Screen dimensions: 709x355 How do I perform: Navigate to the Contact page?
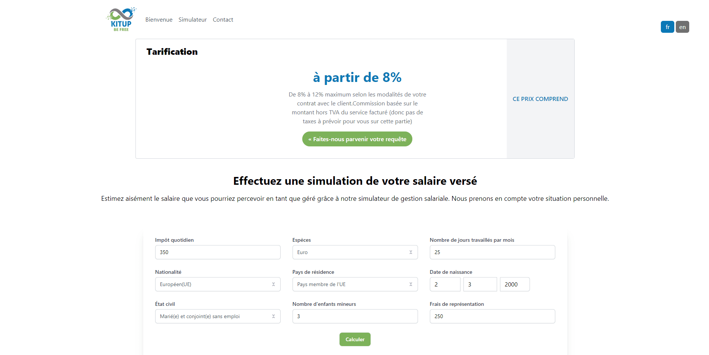pos(223,19)
